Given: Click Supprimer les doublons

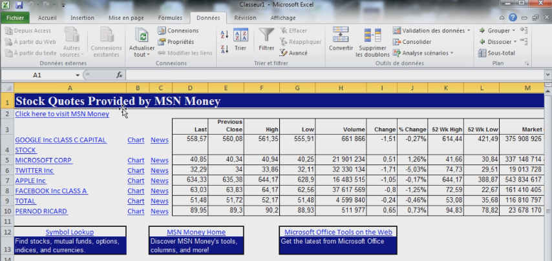Looking at the screenshot, I should click(x=372, y=42).
